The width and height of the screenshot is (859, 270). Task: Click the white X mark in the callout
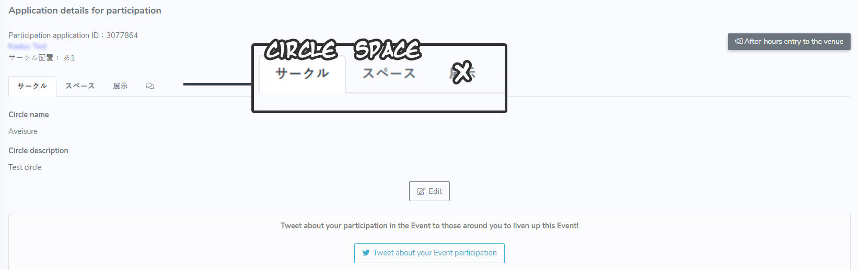(462, 72)
